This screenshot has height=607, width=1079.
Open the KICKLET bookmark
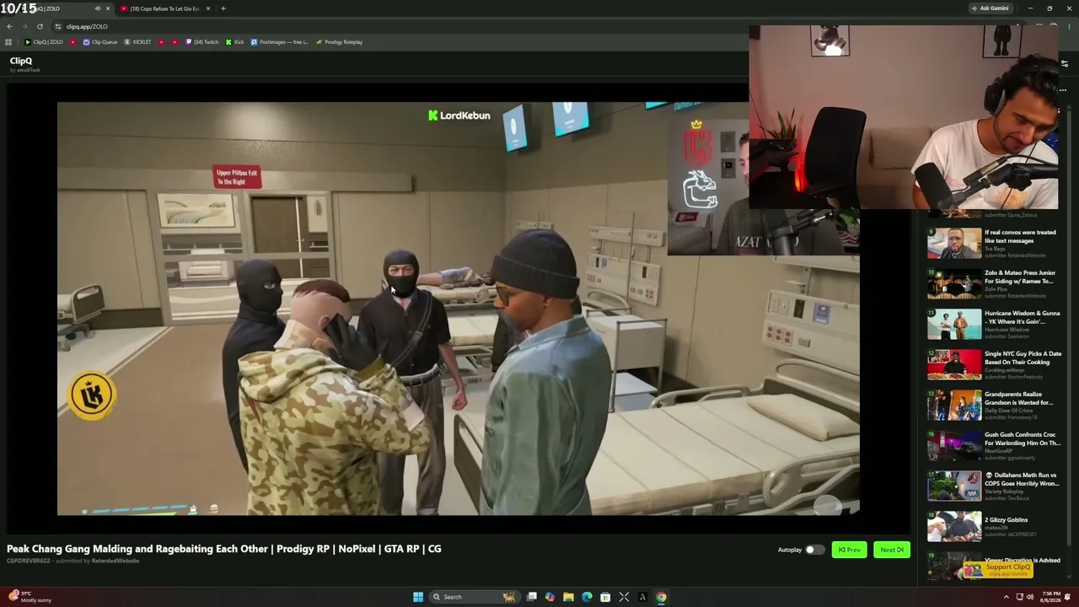tap(137, 42)
